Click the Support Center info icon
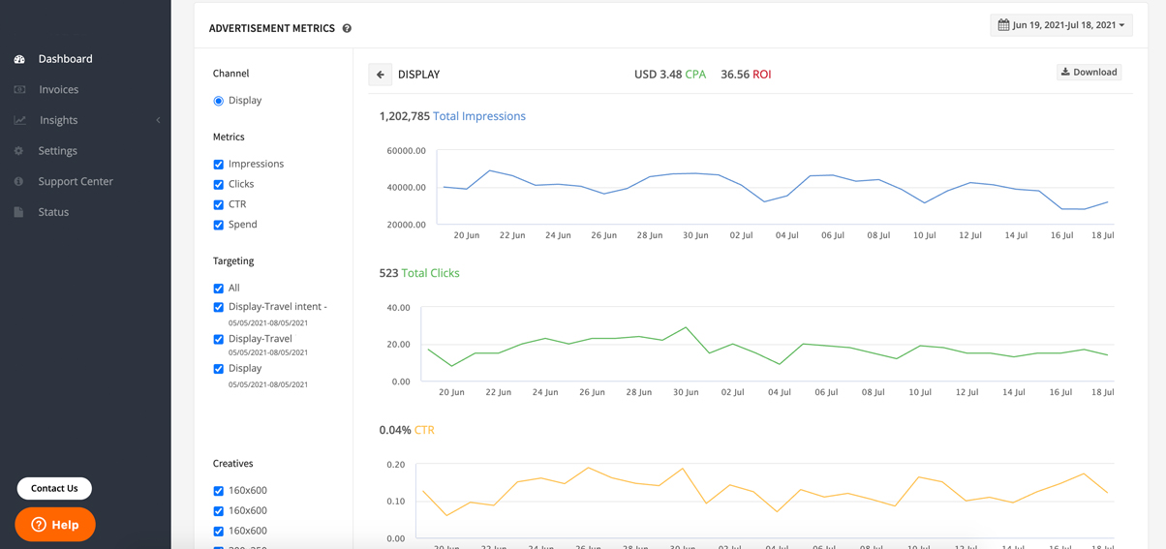 19,182
